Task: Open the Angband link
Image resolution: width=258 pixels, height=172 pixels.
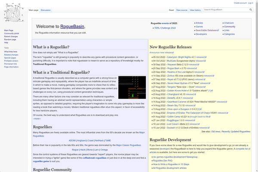Action: point(81,141)
